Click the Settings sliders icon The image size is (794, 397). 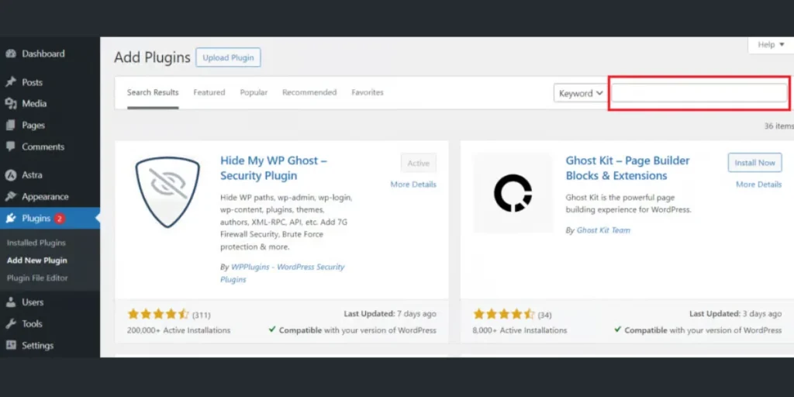click(x=11, y=345)
